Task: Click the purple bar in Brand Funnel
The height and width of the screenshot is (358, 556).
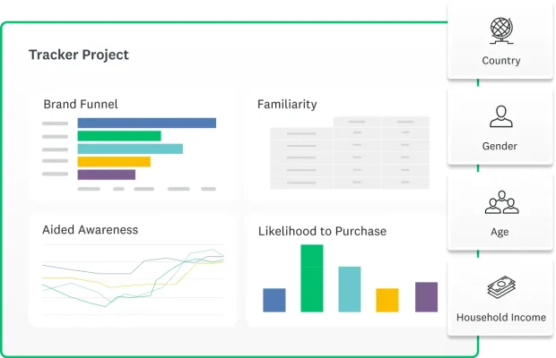Action: (107, 175)
